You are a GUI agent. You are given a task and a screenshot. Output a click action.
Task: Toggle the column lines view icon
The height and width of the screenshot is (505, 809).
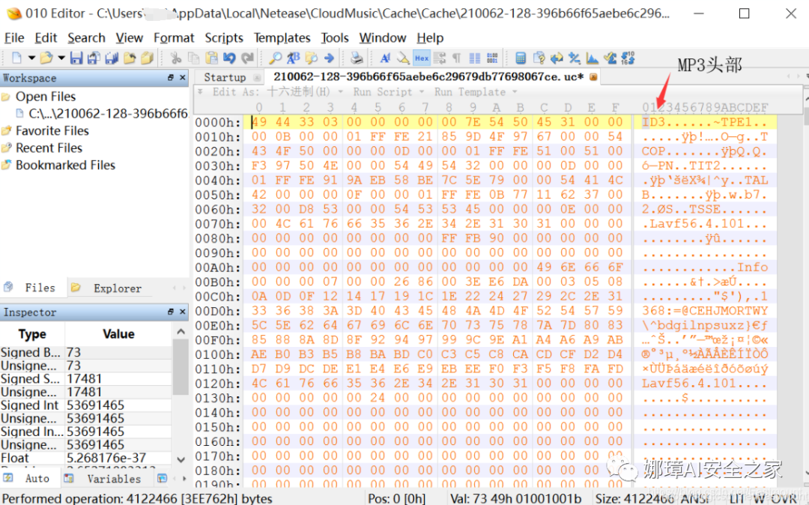475,58
